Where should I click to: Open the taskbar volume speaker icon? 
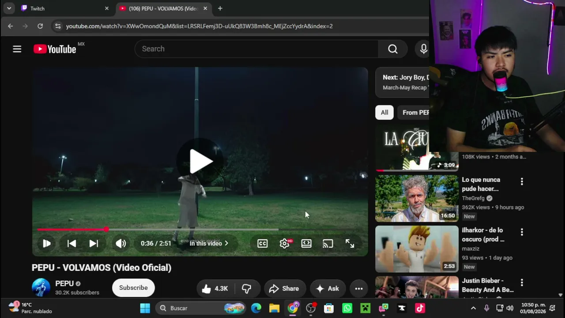tap(510, 308)
